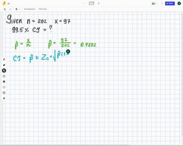Open the account avatar menu
This screenshot has height=146, width=183.
coord(179,3)
